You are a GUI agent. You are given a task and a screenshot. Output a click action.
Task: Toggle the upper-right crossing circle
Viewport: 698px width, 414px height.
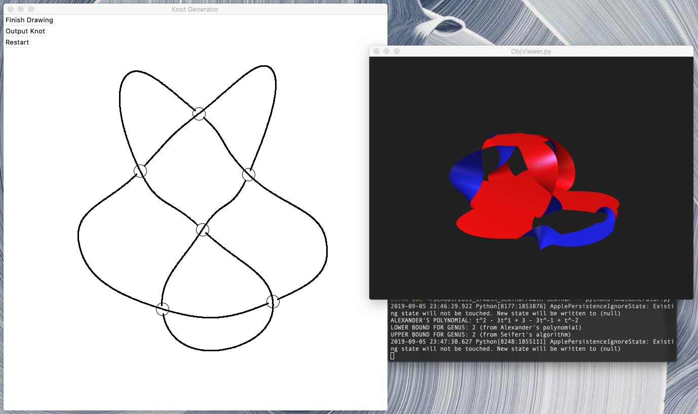(248, 175)
